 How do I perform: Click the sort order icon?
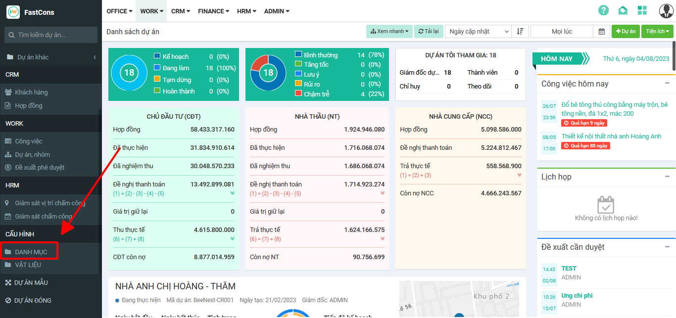point(520,31)
